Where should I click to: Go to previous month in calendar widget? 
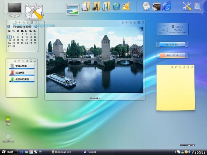tap(9, 26)
